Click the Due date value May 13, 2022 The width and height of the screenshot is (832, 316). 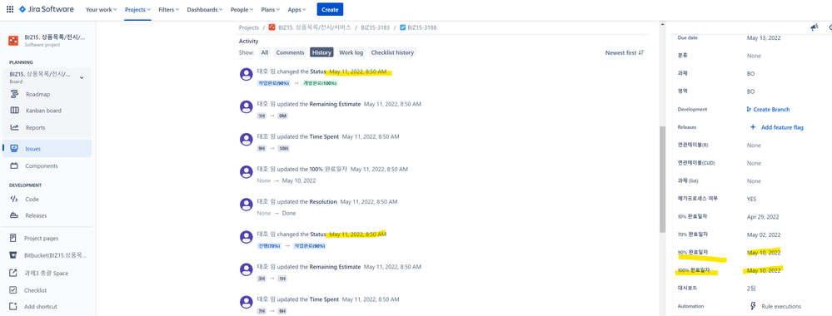coord(764,38)
